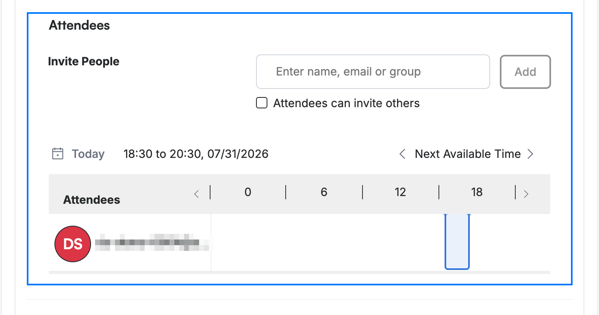Enable Attendees can invite others checkbox
Viewport: 599px width, 315px height.
point(262,103)
